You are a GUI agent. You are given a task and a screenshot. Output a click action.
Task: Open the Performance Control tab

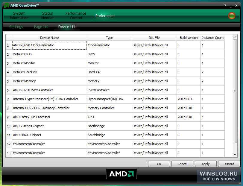76,16
